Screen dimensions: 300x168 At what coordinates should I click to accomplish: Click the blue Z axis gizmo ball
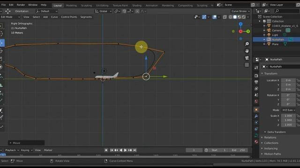[x=240, y=24]
